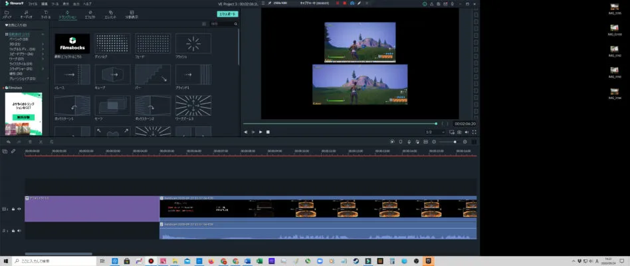
Task: Open the Effects (エフェクト) tab
Action: point(90,15)
